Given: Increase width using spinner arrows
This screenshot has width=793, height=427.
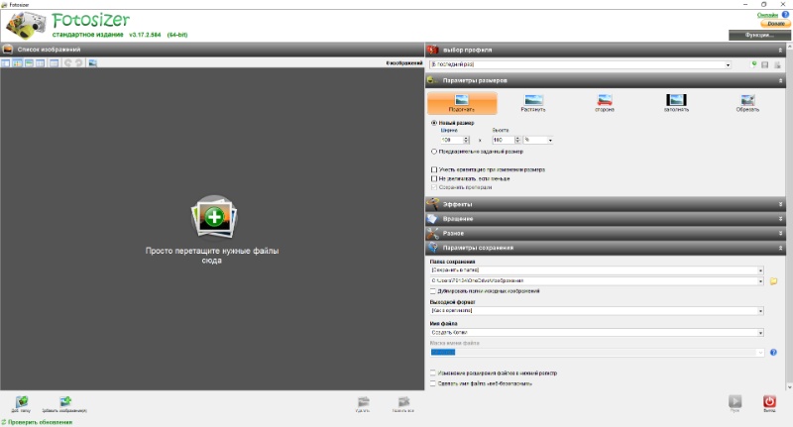Looking at the screenshot, I should [x=466, y=138].
